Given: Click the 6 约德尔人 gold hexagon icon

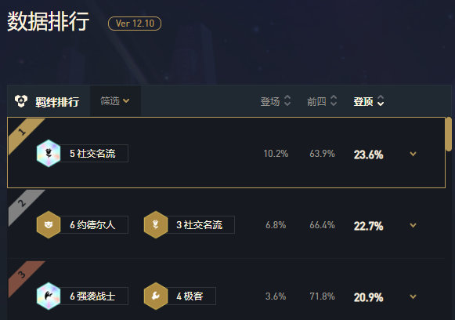Looking at the screenshot, I should click(49, 224).
